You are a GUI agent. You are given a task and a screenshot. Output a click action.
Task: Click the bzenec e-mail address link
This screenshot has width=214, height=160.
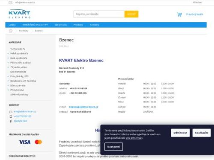83,107
